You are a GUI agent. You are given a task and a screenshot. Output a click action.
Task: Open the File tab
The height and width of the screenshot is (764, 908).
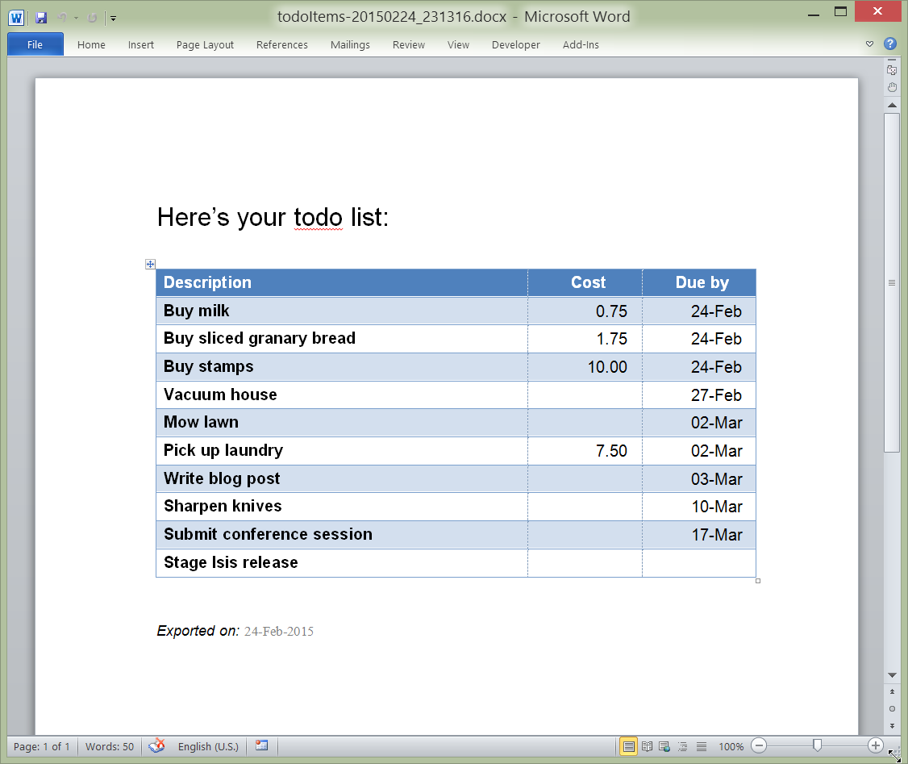[x=35, y=44]
